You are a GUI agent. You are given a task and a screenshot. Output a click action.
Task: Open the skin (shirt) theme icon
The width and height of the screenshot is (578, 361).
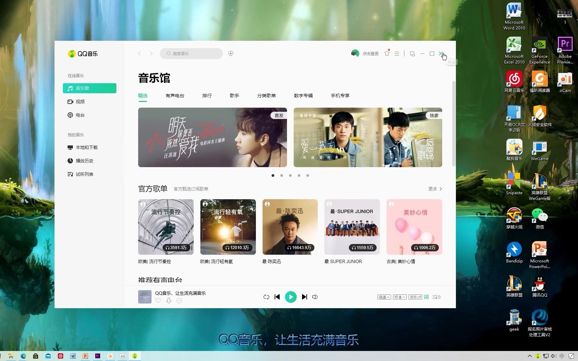(387, 53)
